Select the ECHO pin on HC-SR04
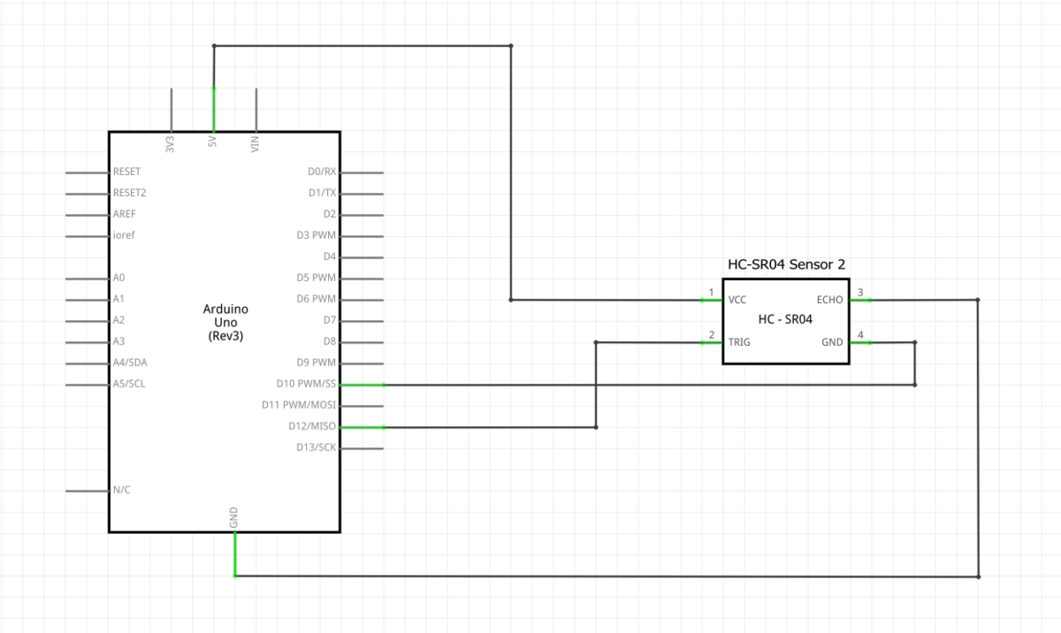 pyautogui.click(x=861, y=300)
